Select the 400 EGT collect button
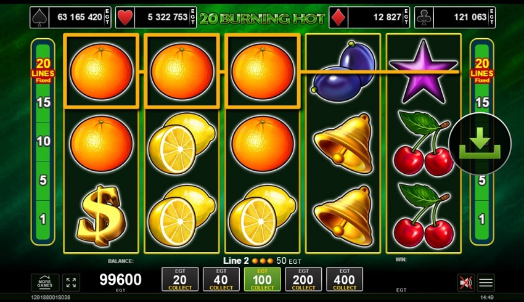The height and width of the screenshot is (302, 524). pyautogui.click(x=345, y=279)
